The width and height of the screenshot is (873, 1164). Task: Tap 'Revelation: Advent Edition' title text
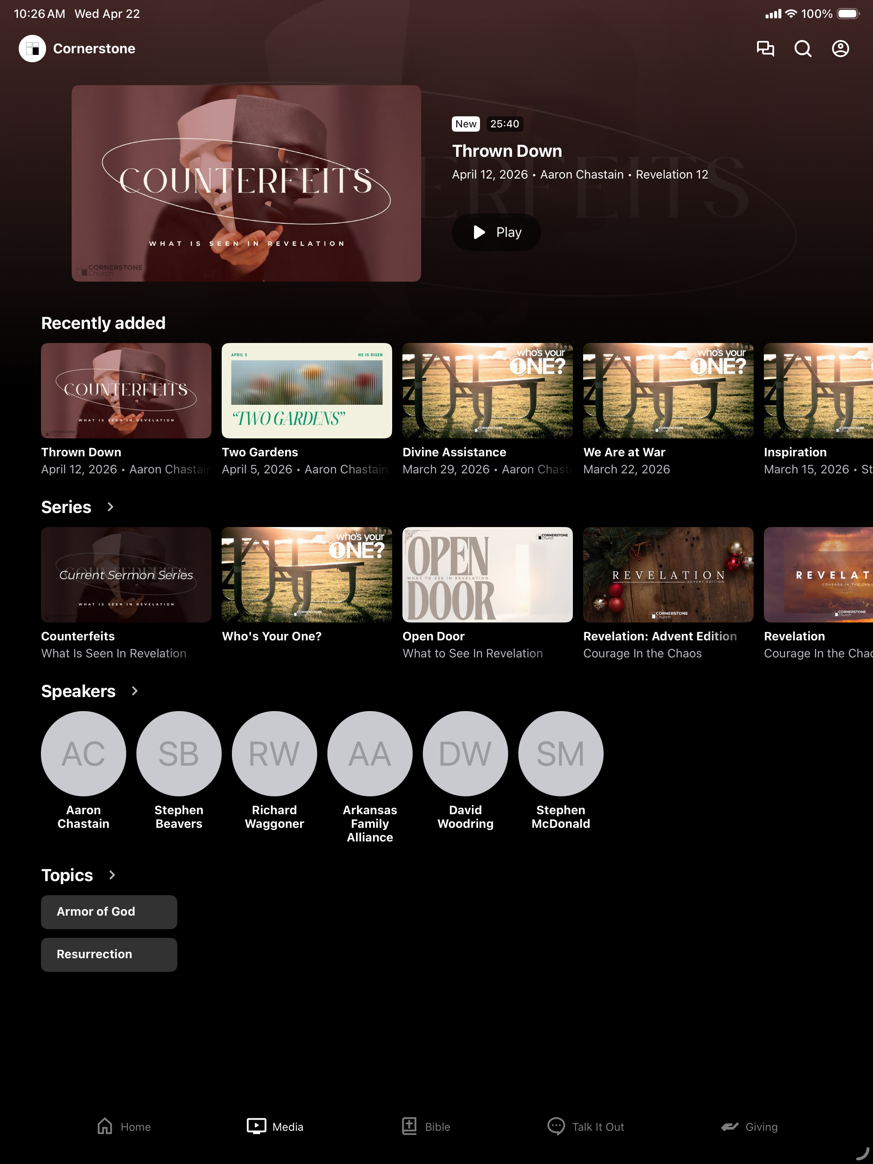[660, 636]
